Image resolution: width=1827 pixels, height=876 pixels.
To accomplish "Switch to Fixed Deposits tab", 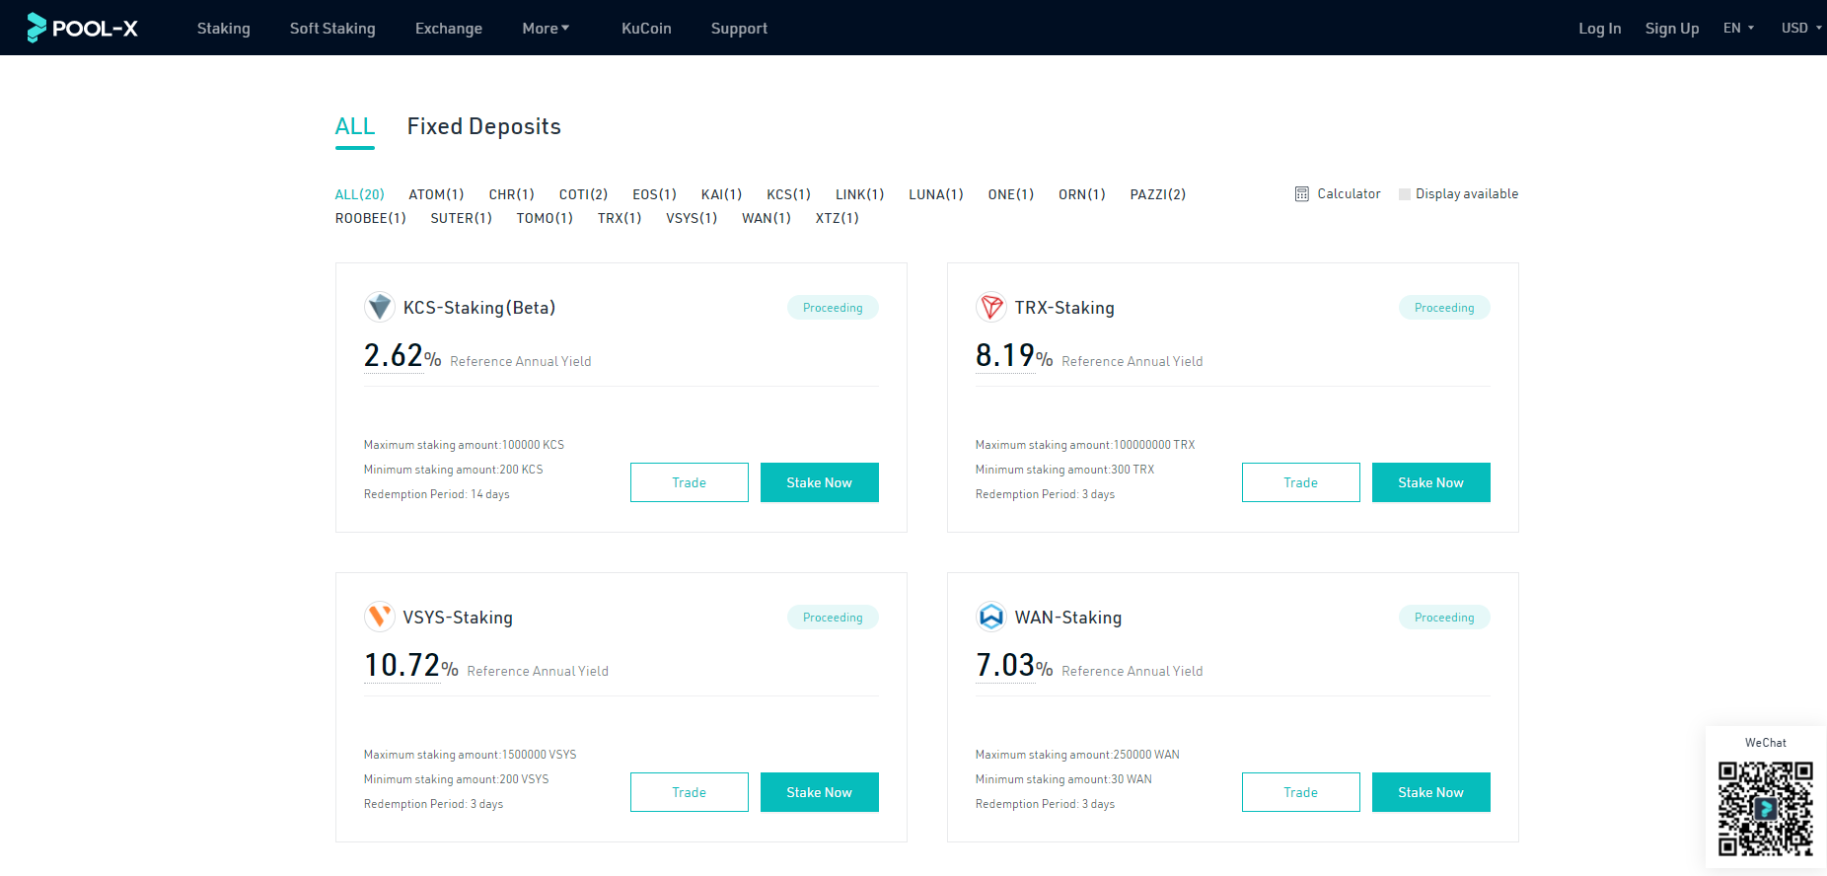I will [484, 126].
